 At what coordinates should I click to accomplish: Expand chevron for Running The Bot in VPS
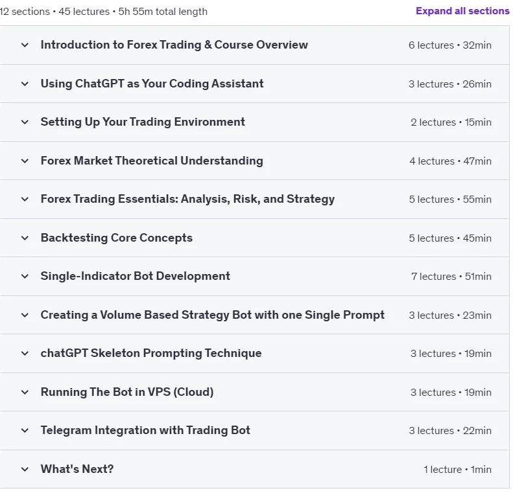25,393
